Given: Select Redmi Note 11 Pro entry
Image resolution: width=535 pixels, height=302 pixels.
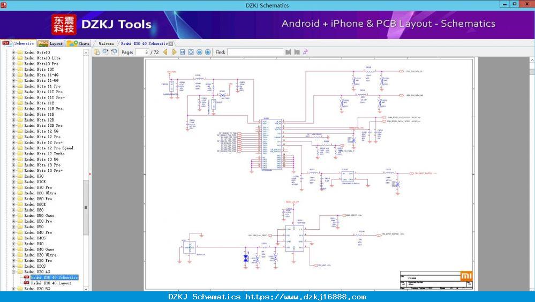Looking at the screenshot, I should point(42,86).
